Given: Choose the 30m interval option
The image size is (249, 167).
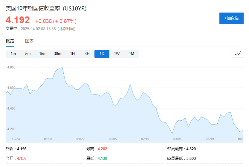Looking at the screenshot, I should click(x=57, y=54).
